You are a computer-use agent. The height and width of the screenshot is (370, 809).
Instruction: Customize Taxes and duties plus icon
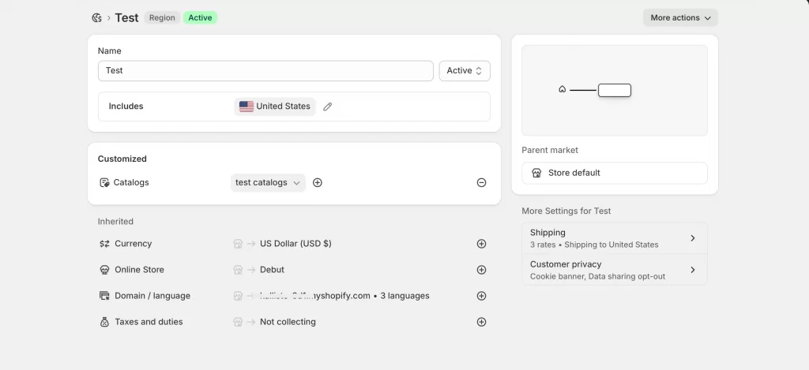pyautogui.click(x=481, y=322)
